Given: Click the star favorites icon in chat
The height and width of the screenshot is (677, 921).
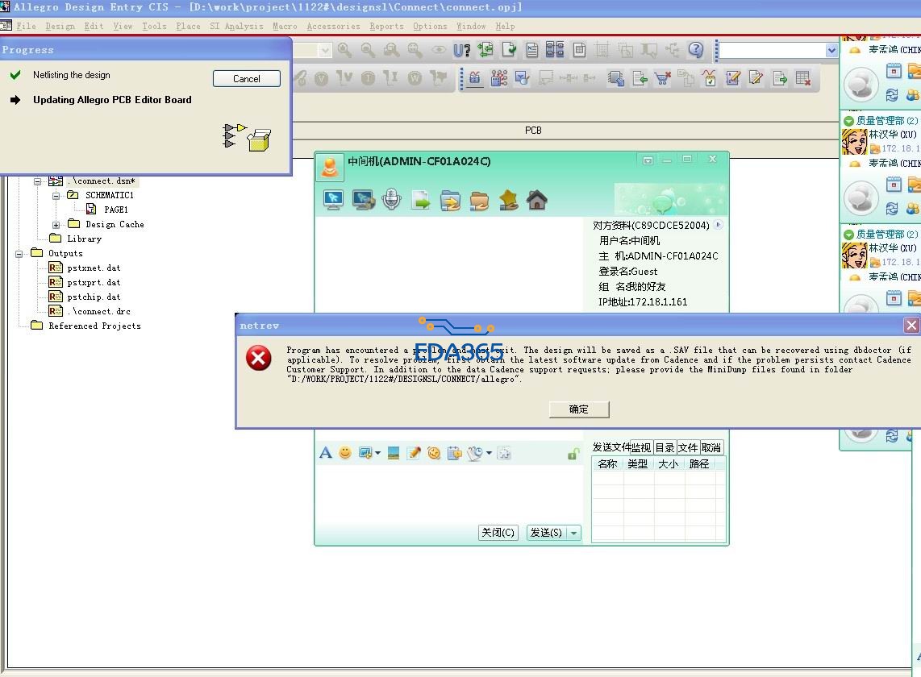Looking at the screenshot, I should tap(509, 201).
